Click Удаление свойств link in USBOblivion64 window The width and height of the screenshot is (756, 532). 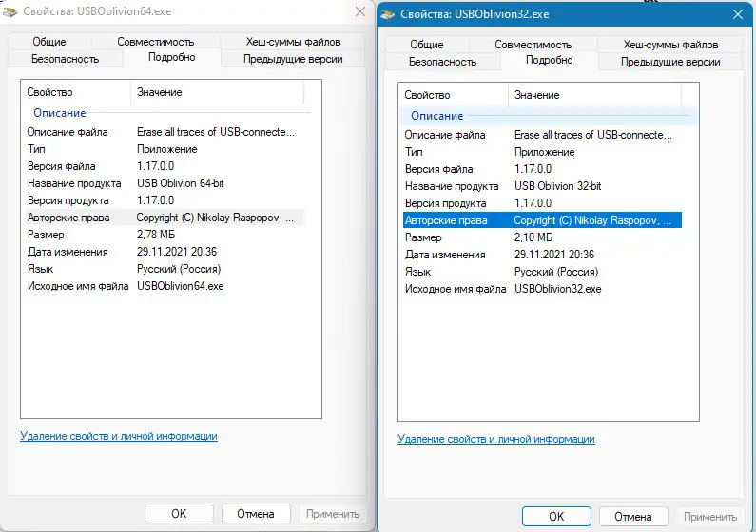[x=119, y=436]
